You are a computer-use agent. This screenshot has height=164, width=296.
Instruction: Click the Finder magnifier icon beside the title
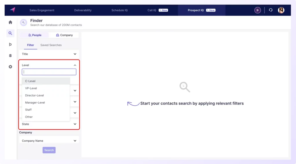coord(24,23)
